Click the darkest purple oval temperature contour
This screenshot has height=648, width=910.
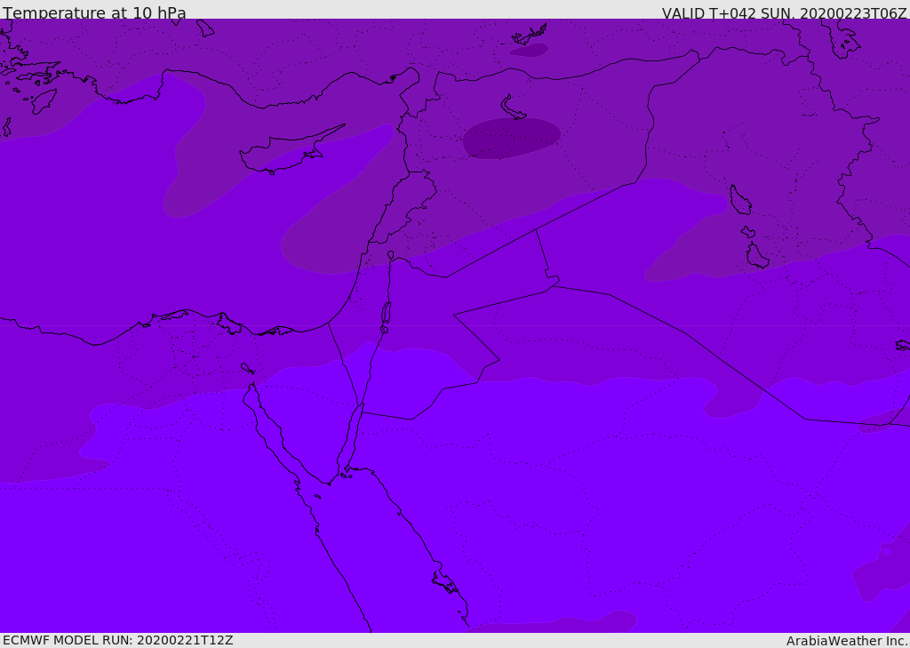(511, 138)
